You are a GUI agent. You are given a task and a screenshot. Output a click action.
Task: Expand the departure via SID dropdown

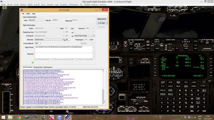pos(93,32)
